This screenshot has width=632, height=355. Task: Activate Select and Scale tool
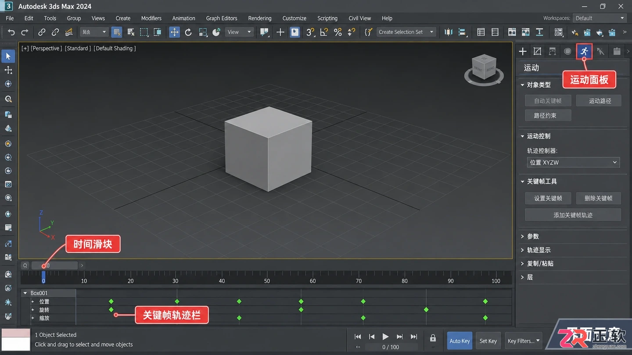[203, 32]
